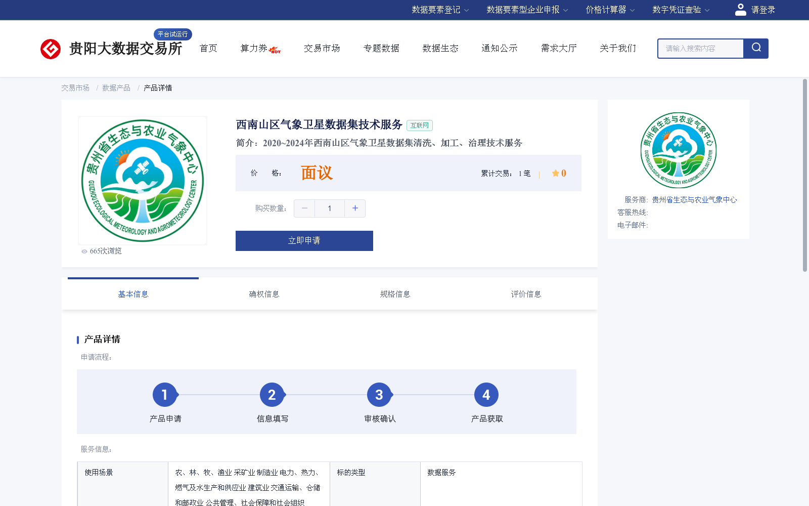Expand the 数据要素型企业申报 dropdown
The height and width of the screenshot is (506, 809).
click(527, 10)
